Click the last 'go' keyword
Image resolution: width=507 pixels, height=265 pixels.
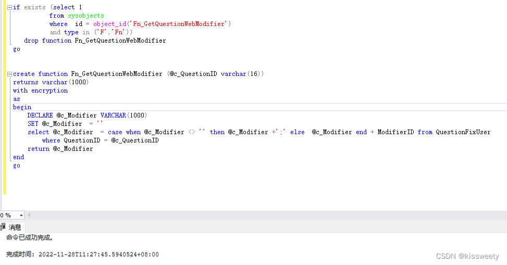click(17, 166)
